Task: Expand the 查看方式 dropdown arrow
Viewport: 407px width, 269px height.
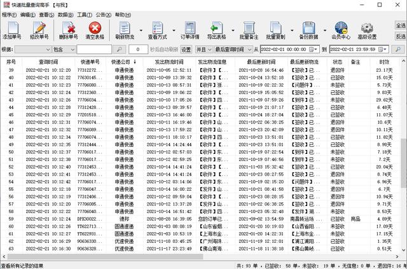Action: [x=174, y=31]
